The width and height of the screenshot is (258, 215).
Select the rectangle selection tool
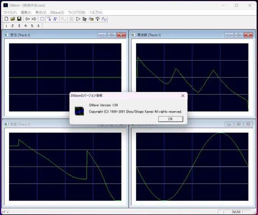tap(42, 19)
